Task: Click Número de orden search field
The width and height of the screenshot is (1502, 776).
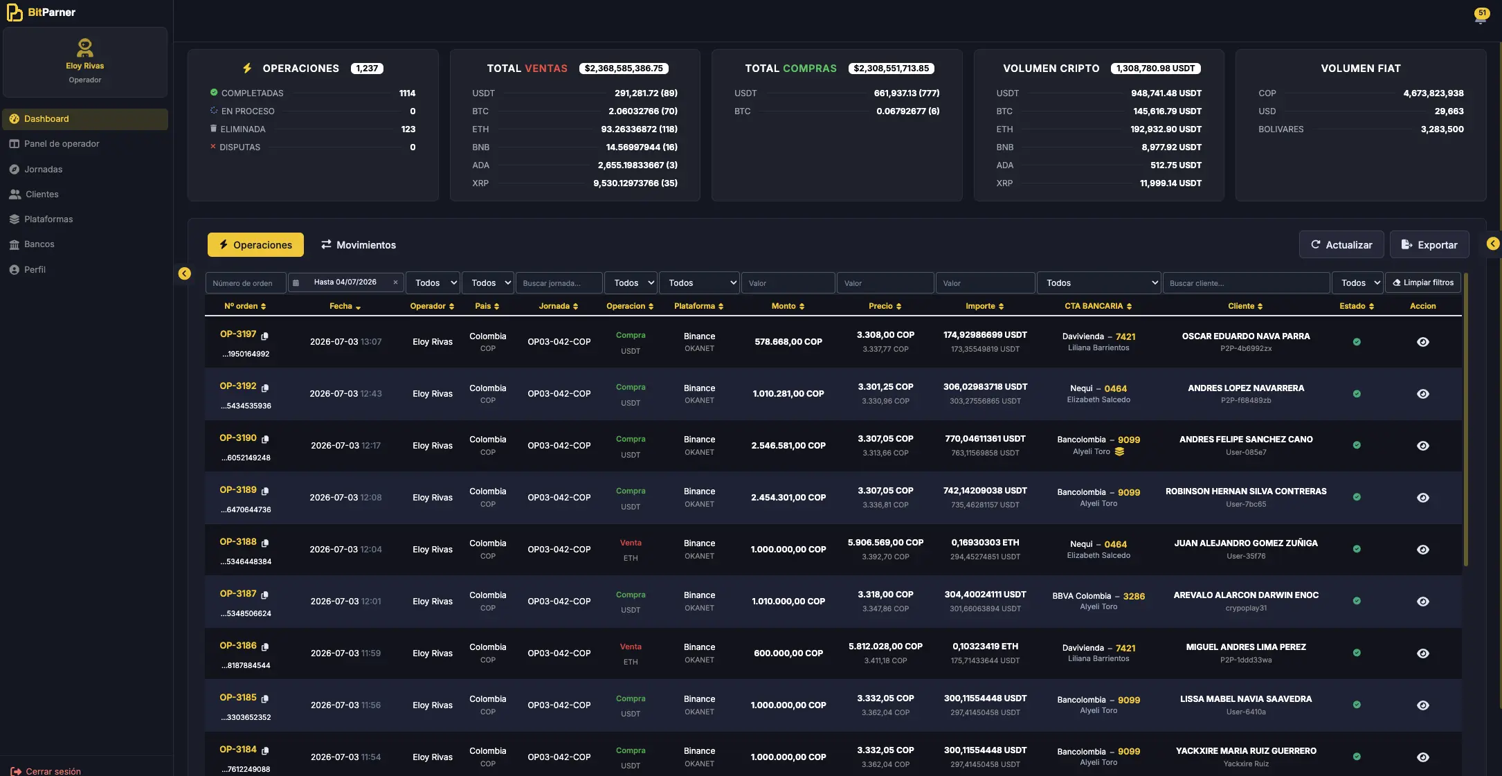Action: 246,282
